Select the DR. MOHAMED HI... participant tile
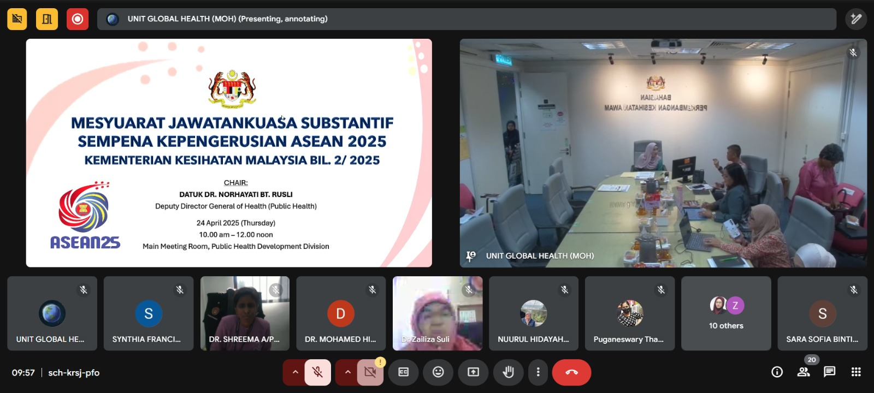 [341, 313]
